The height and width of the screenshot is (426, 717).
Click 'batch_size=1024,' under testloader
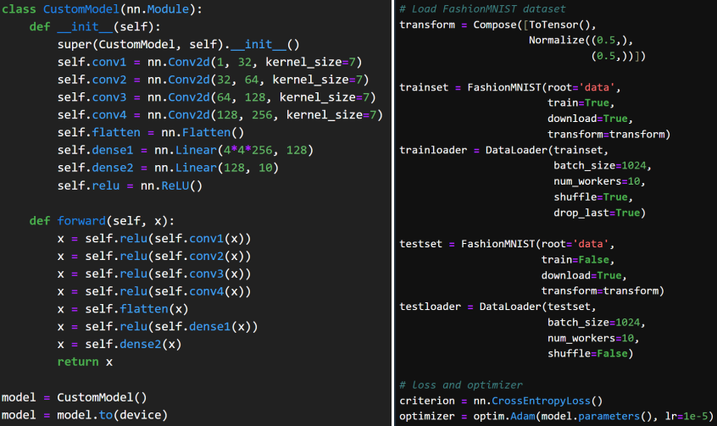tap(597, 322)
